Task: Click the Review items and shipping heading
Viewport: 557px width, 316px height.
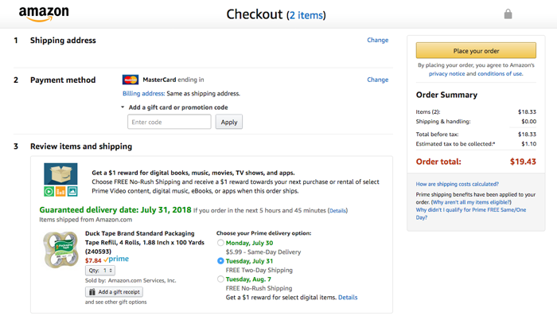Action: 81,146
